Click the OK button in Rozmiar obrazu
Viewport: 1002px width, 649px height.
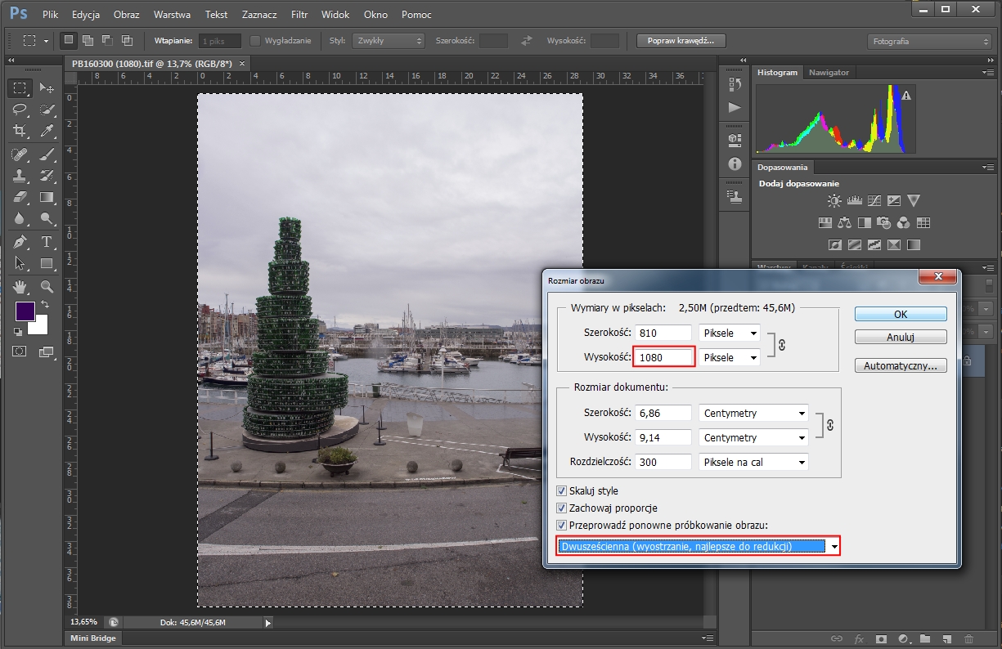coord(900,314)
